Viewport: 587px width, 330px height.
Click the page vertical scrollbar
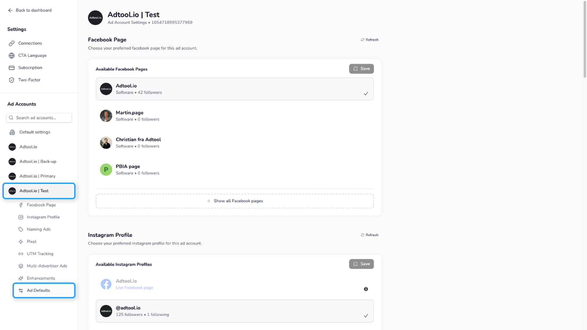(x=585, y=40)
